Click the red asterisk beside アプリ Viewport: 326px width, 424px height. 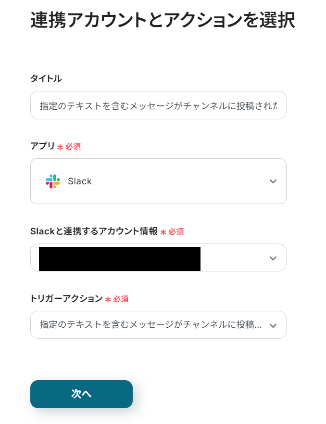tap(60, 147)
